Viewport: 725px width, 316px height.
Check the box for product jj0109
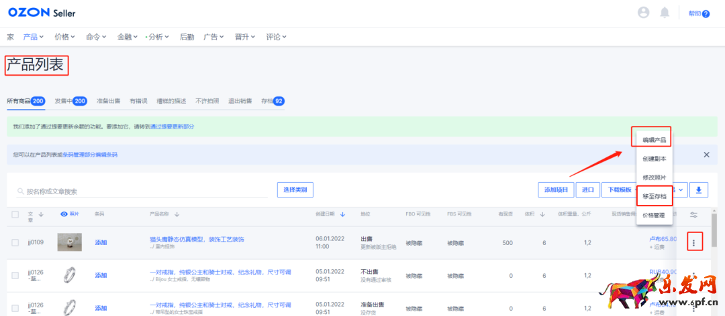(15, 242)
